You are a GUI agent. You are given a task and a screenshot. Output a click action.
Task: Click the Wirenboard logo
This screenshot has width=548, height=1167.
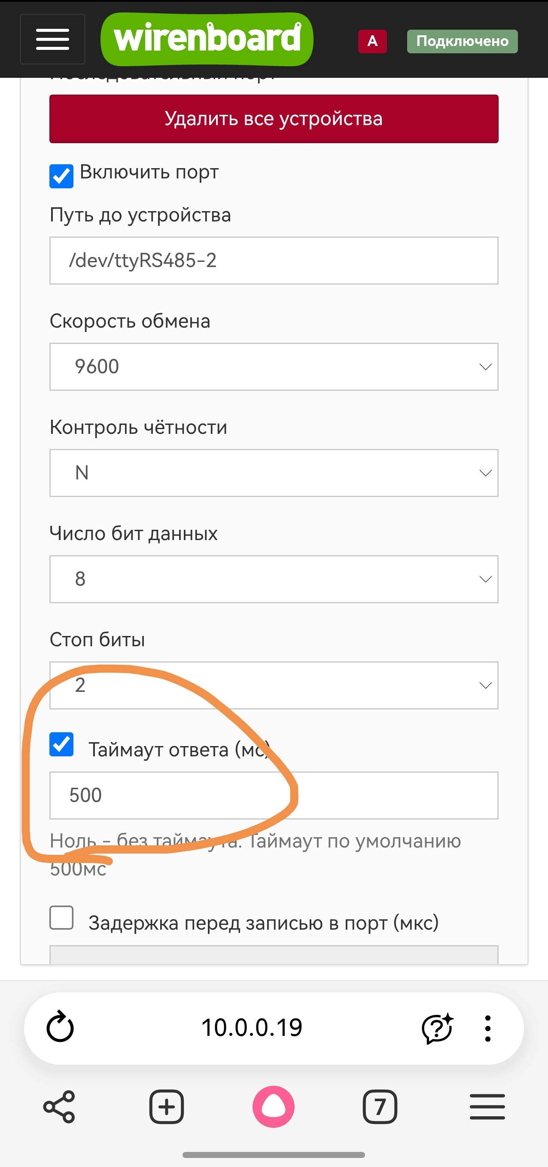point(207,39)
